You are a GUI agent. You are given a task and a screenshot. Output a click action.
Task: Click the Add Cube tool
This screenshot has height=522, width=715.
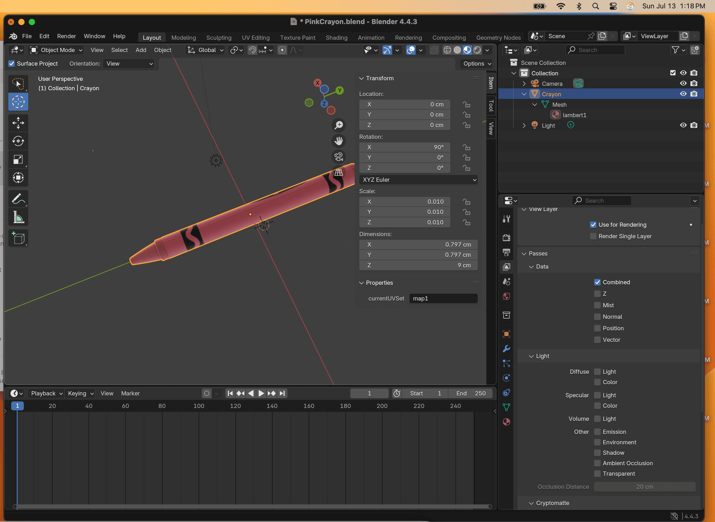pos(18,238)
